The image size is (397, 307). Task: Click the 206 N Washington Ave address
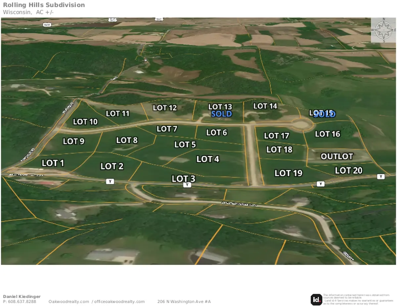pyautogui.click(x=184, y=302)
